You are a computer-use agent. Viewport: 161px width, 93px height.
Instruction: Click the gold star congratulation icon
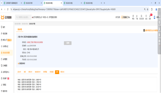(18, 63)
